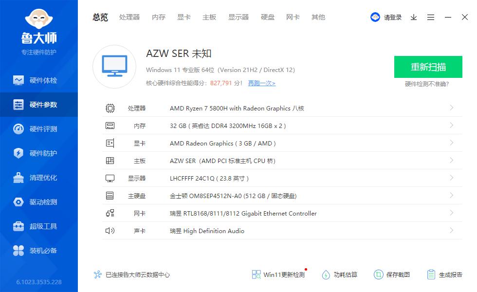Click the score 827,791 value
The width and height of the screenshot is (477, 292).
(x=221, y=83)
